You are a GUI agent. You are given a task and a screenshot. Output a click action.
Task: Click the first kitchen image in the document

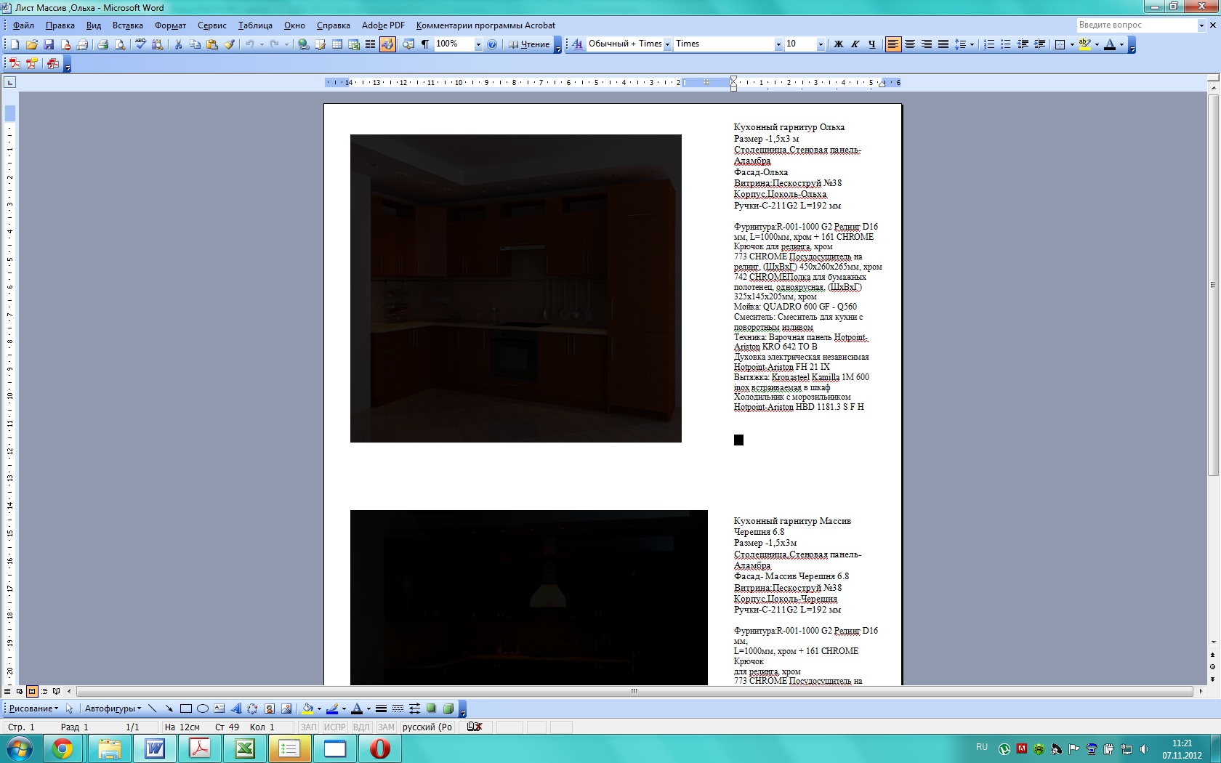tap(516, 288)
